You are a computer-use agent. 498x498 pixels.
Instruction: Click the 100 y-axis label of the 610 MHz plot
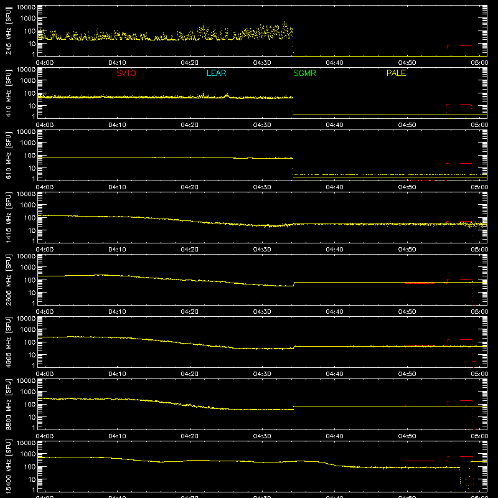(30, 156)
